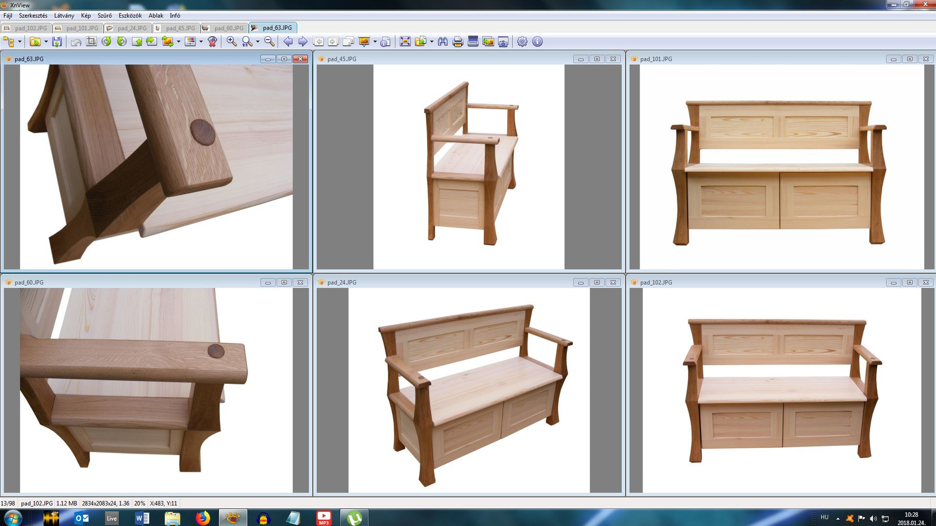This screenshot has width=936, height=526.
Task: Open the Eszközök menu
Action: tap(130, 16)
